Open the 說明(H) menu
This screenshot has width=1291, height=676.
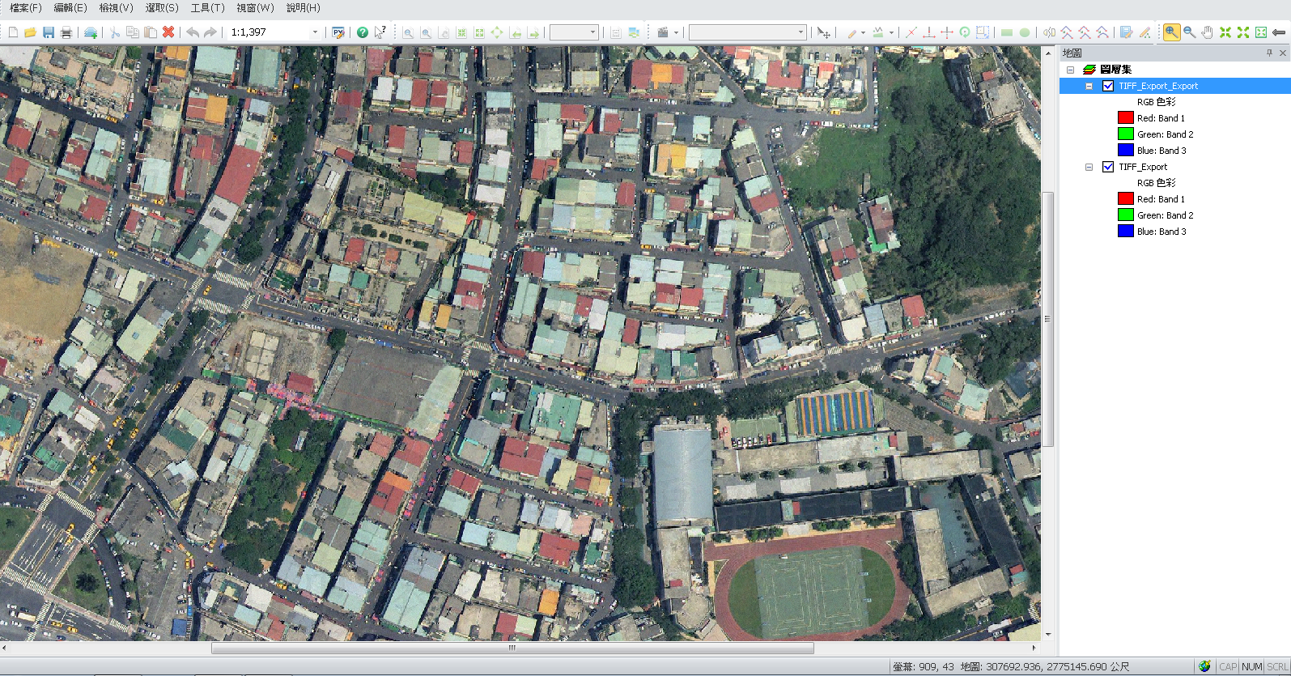[304, 8]
